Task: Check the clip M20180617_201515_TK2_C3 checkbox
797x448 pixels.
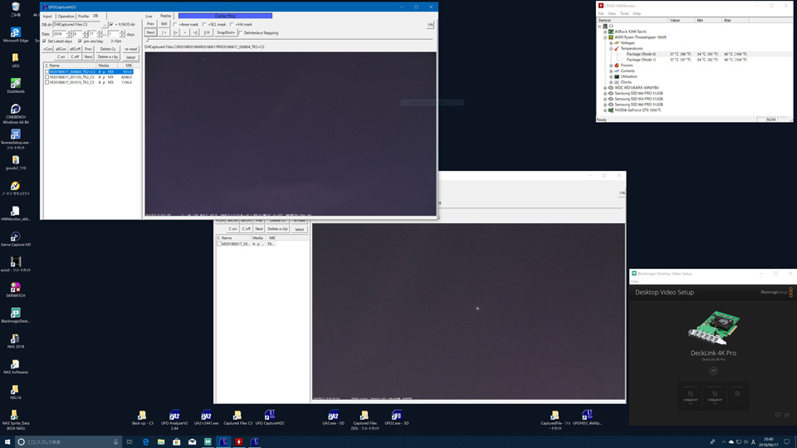Action: pyautogui.click(x=47, y=82)
